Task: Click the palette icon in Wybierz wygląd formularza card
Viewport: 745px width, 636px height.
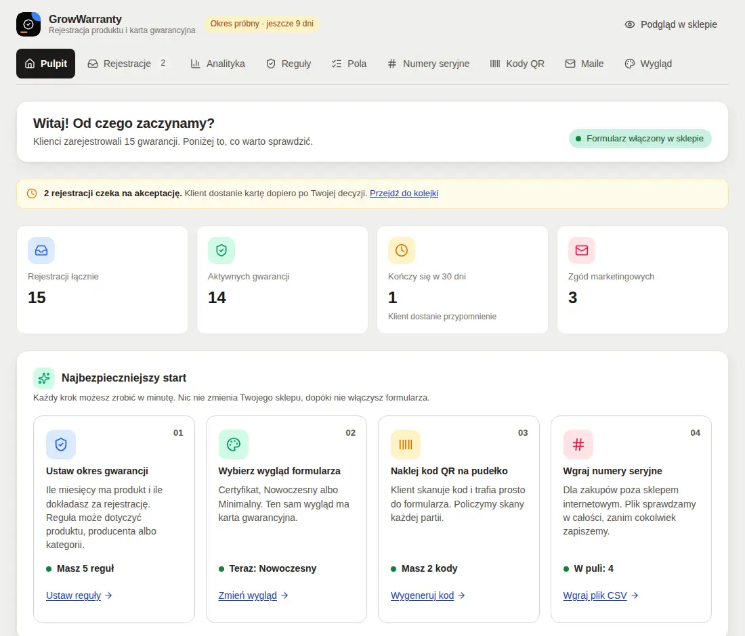Action: (x=233, y=445)
